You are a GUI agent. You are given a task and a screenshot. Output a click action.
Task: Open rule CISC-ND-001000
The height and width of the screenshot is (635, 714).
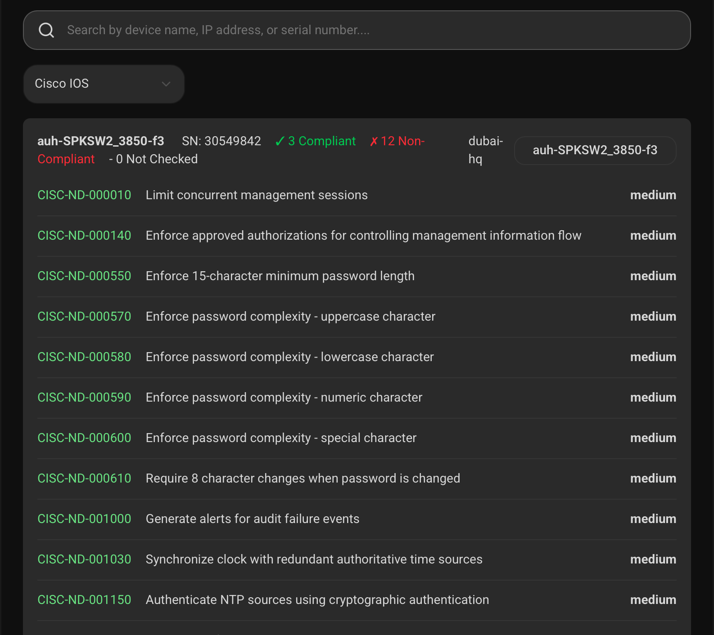pos(84,519)
